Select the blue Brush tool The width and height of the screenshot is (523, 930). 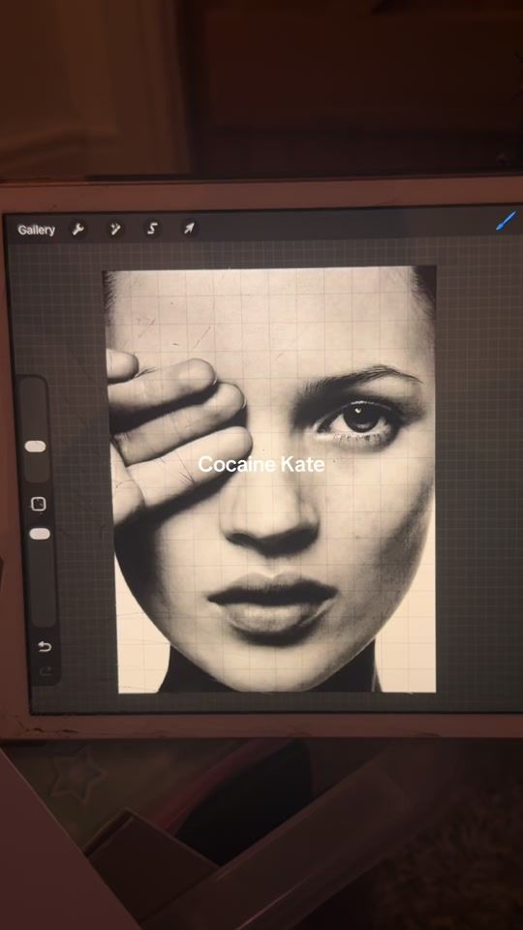[506, 221]
